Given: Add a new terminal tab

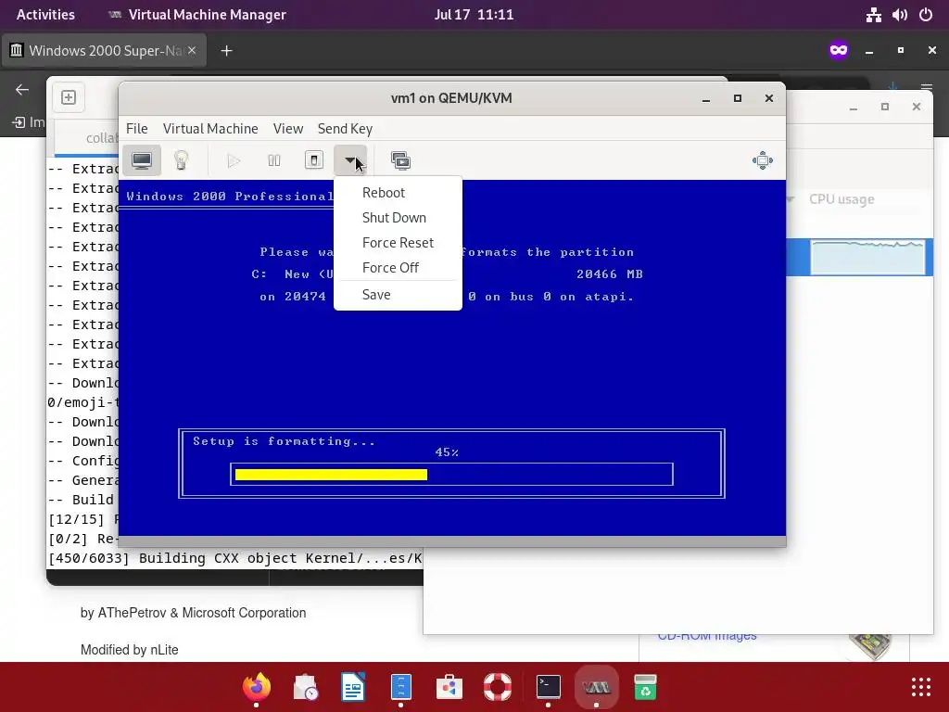Looking at the screenshot, I should 69,96.
